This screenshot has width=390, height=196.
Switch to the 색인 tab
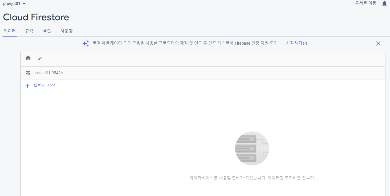(x=47, y=31)
